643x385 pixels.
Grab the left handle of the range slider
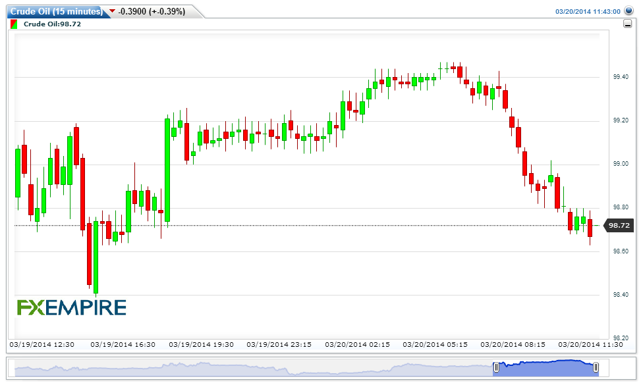click(496, 367)
